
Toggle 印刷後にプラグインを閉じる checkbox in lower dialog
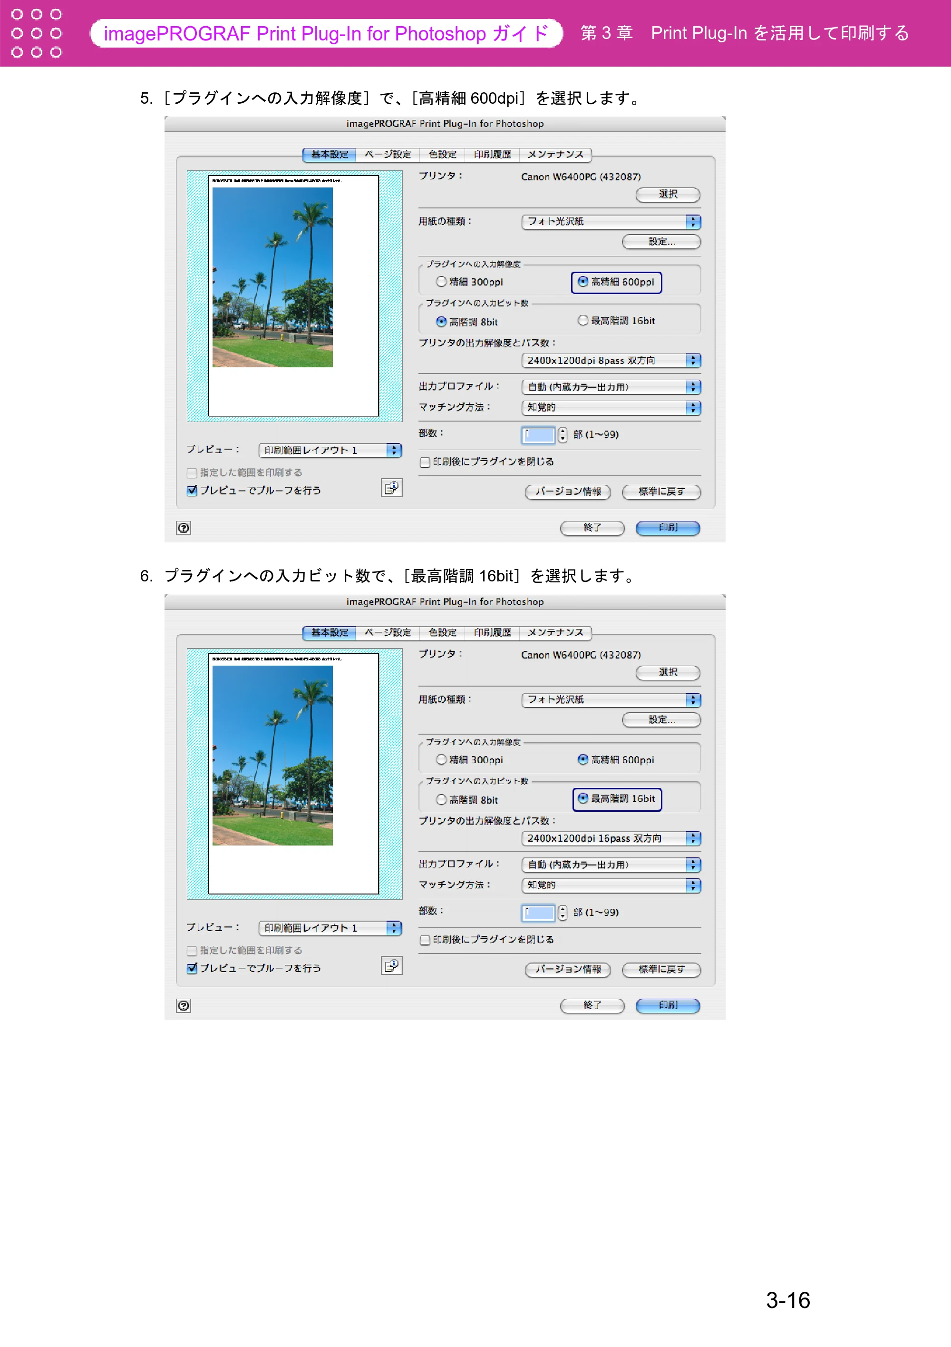(x=425, y=941)
